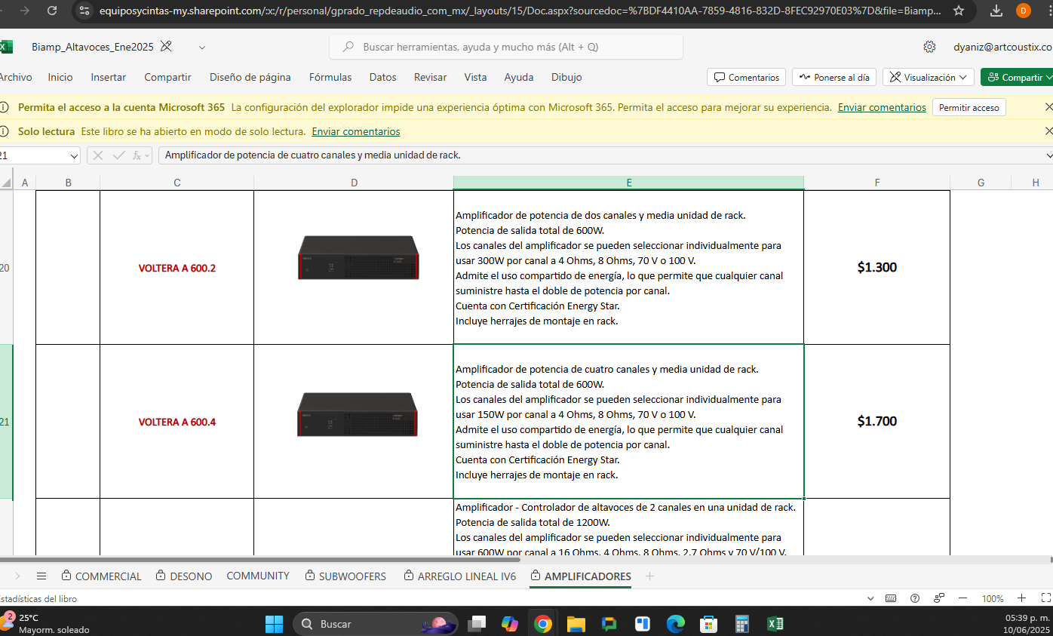1053x636 pixels.
Task: Click the VOLTERA A 600.2 amplifier image
Action: pyautogui.click(x=358, y=257)
